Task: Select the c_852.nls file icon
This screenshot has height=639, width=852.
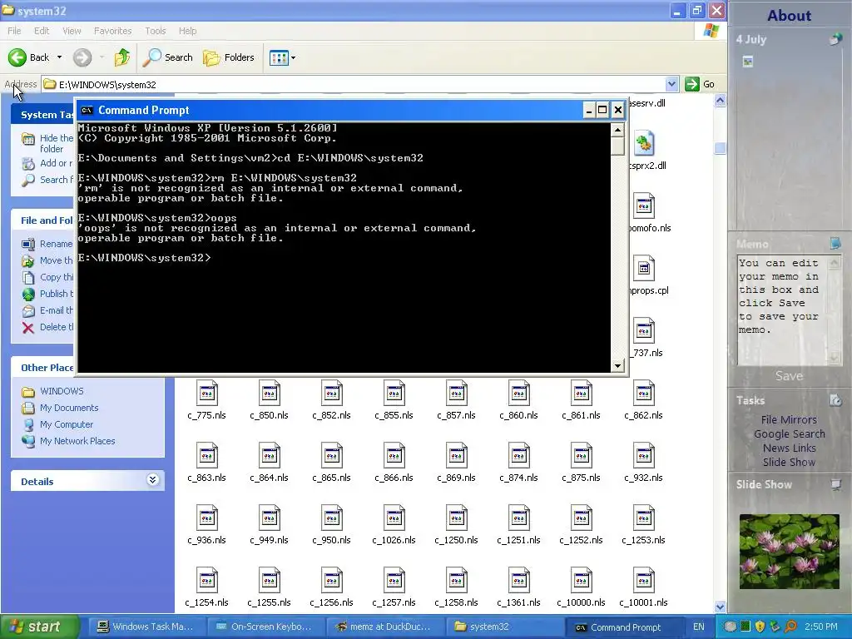Action: pyautogui.click(x=332, y=394)
